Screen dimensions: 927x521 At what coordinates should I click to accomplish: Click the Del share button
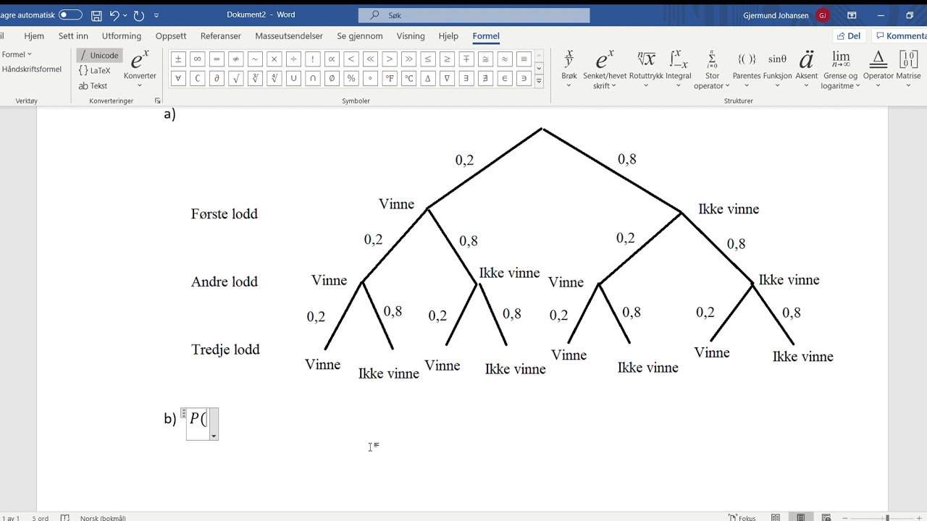click(849, 36)
